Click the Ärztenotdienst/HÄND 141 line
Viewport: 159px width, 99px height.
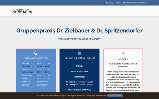click(x=79, y=90)
